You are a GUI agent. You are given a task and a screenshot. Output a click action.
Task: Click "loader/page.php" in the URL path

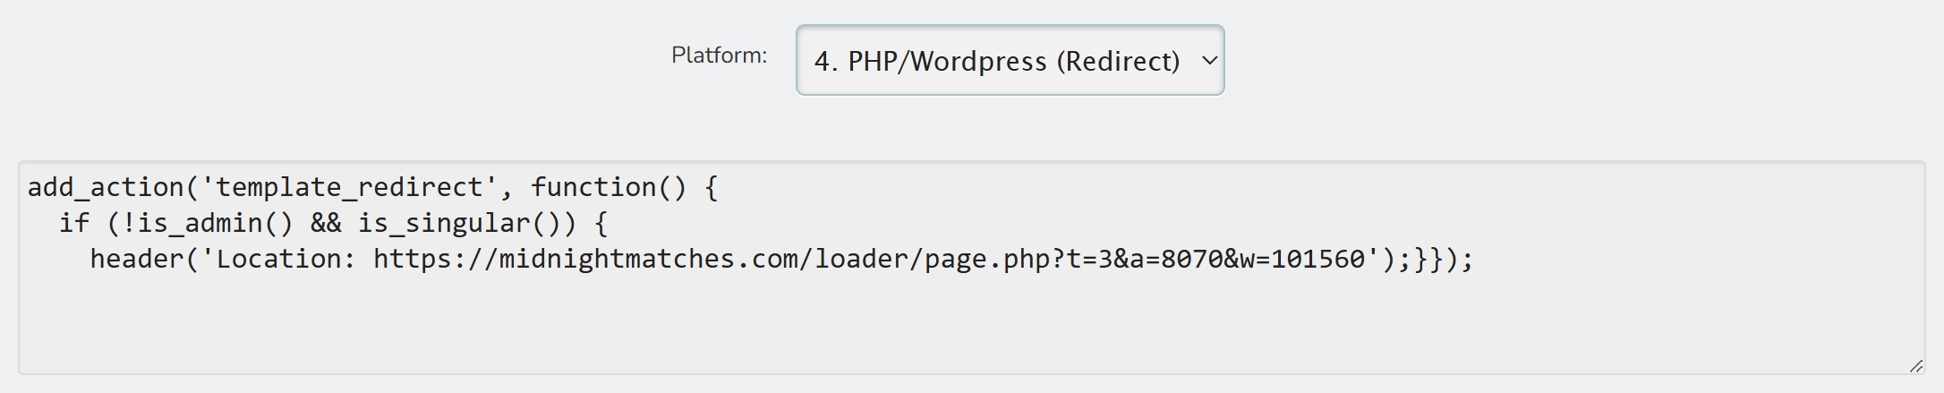(932, 259)
